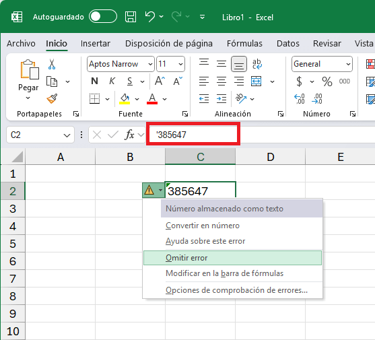Image resolution: width=375 pixels, height=340 pixels.
Task: Toggle Align Bottom button
Action: tap(239, 64)
